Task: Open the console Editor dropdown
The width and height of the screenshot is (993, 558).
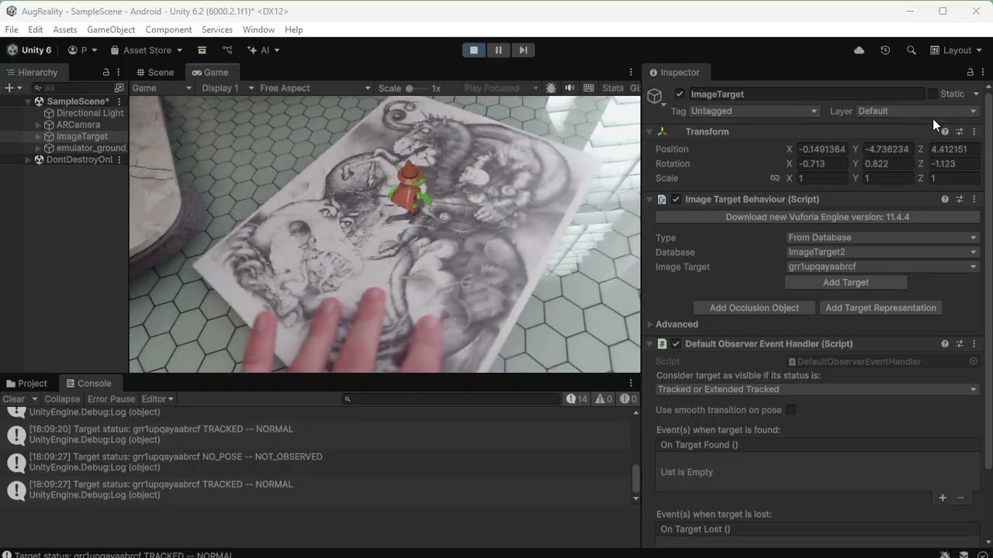Action: click(157, 399)
